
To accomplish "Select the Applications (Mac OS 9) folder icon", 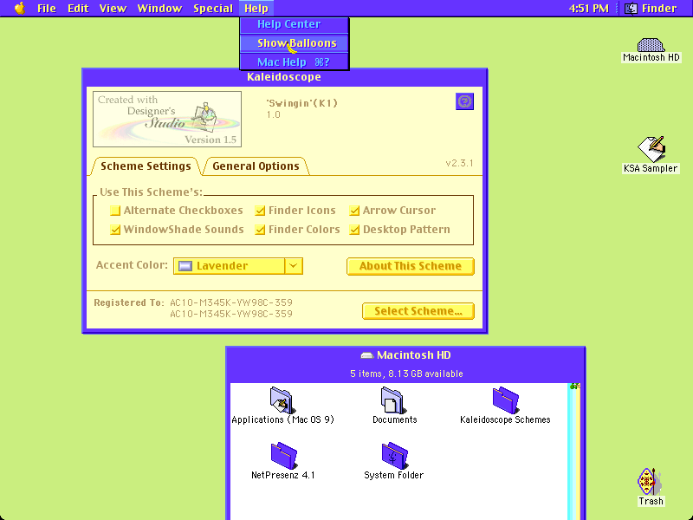I will point(282,400).
